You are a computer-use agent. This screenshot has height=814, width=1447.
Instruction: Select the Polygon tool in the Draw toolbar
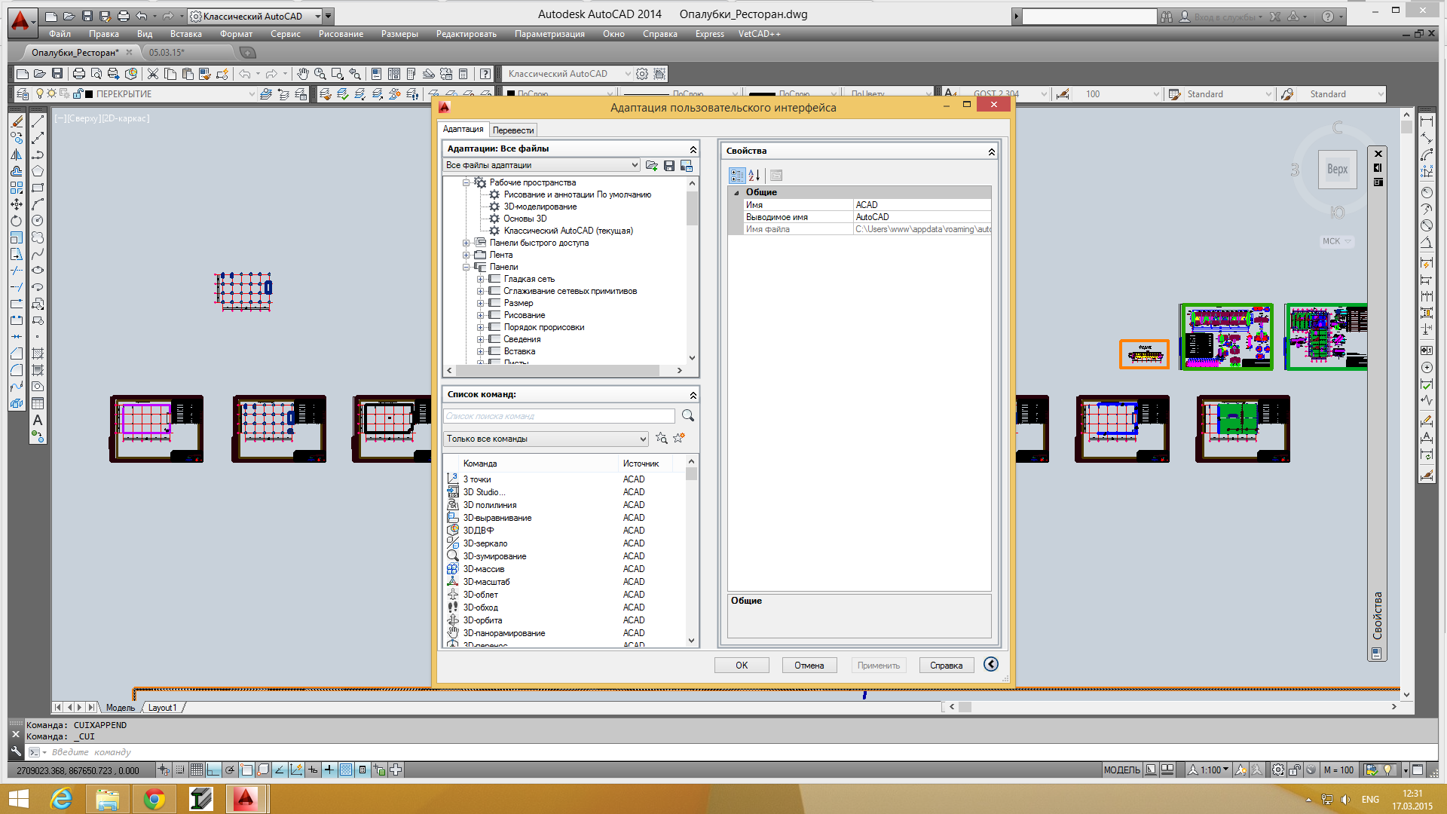(38, 171)
